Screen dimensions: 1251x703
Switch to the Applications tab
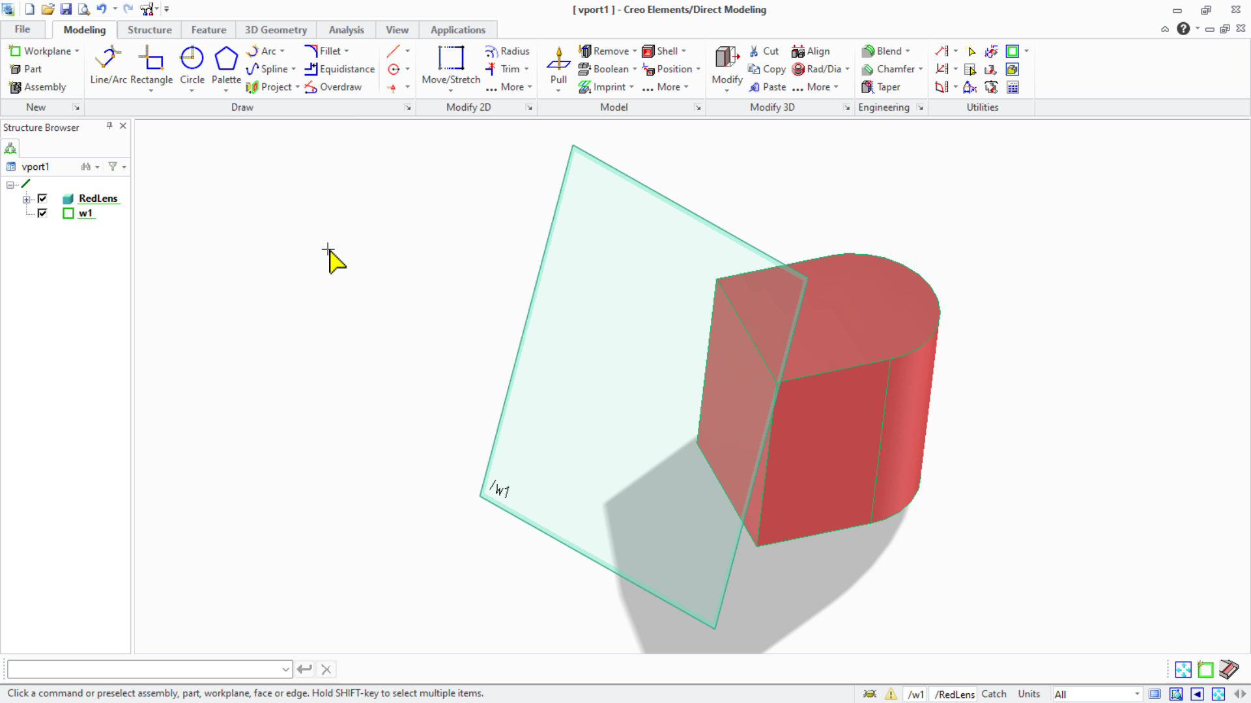point(457,30)
